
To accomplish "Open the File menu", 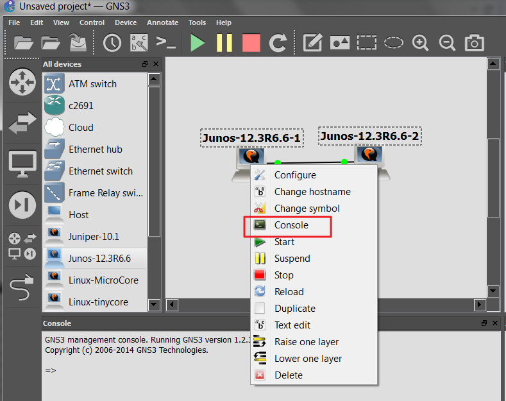I will [14, 22].
